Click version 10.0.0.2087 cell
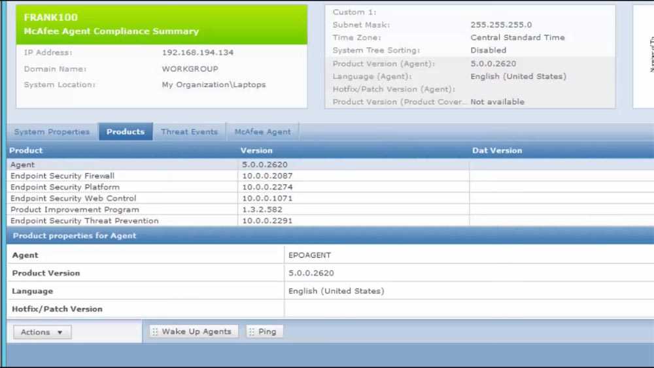The width and height of the screenshot is (654, 368). pyautogui.click(x=267, y=176)
